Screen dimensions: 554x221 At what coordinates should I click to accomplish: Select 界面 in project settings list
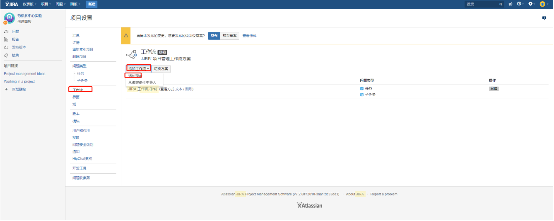click(x=76, y=97)
